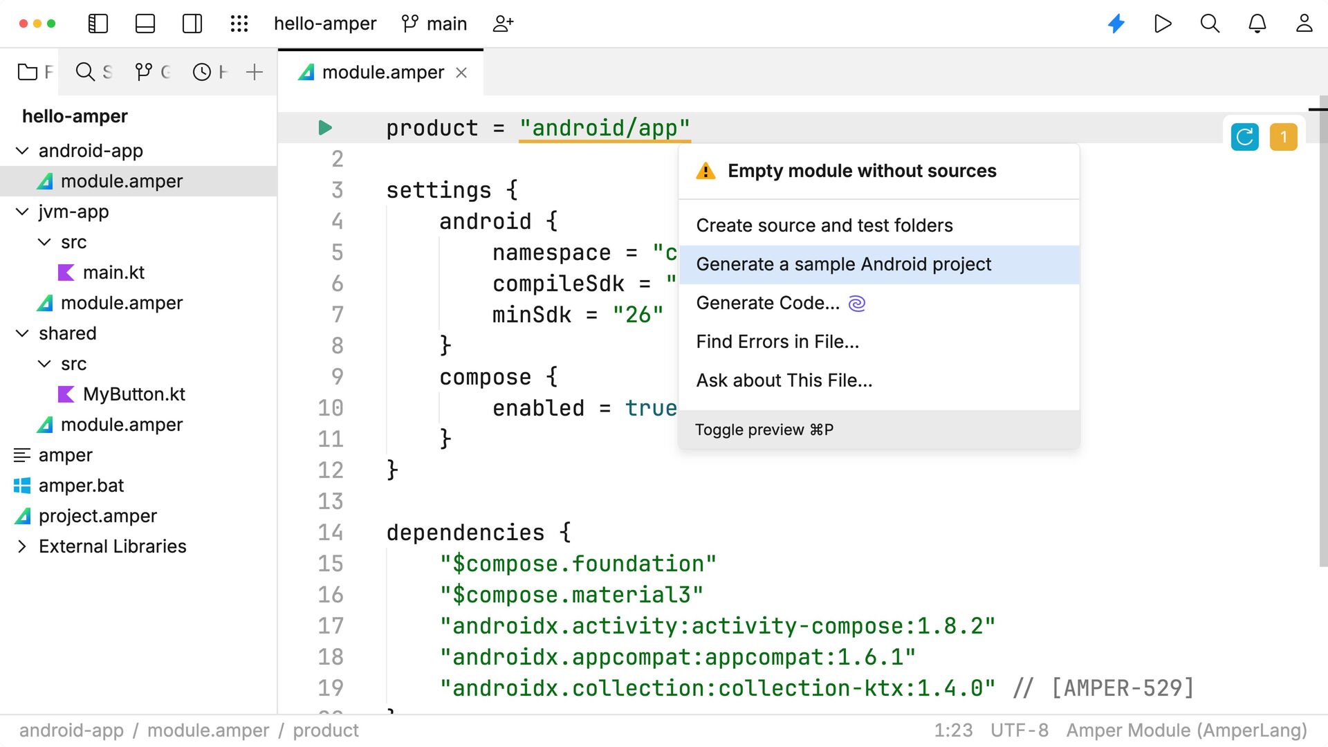Click the green run gutter icon on line 1
The height and width of the screenshot is (747, 1328).
pos(325,128)
